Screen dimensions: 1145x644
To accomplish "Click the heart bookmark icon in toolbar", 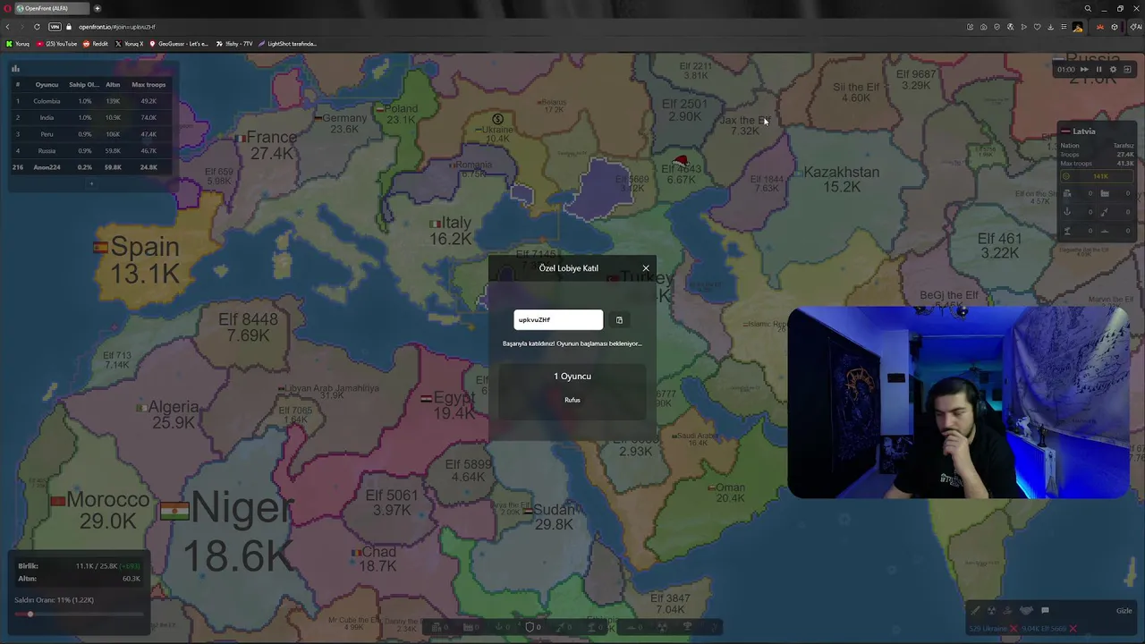I will coord(1037,27).
